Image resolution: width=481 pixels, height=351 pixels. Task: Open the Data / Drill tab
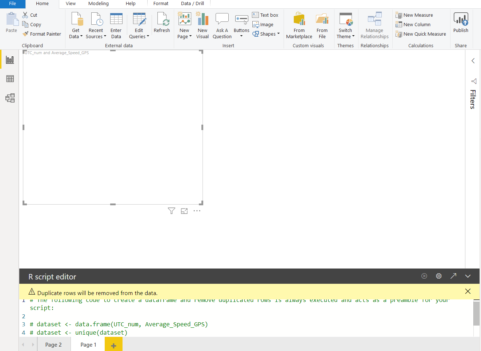click(192, 4)
